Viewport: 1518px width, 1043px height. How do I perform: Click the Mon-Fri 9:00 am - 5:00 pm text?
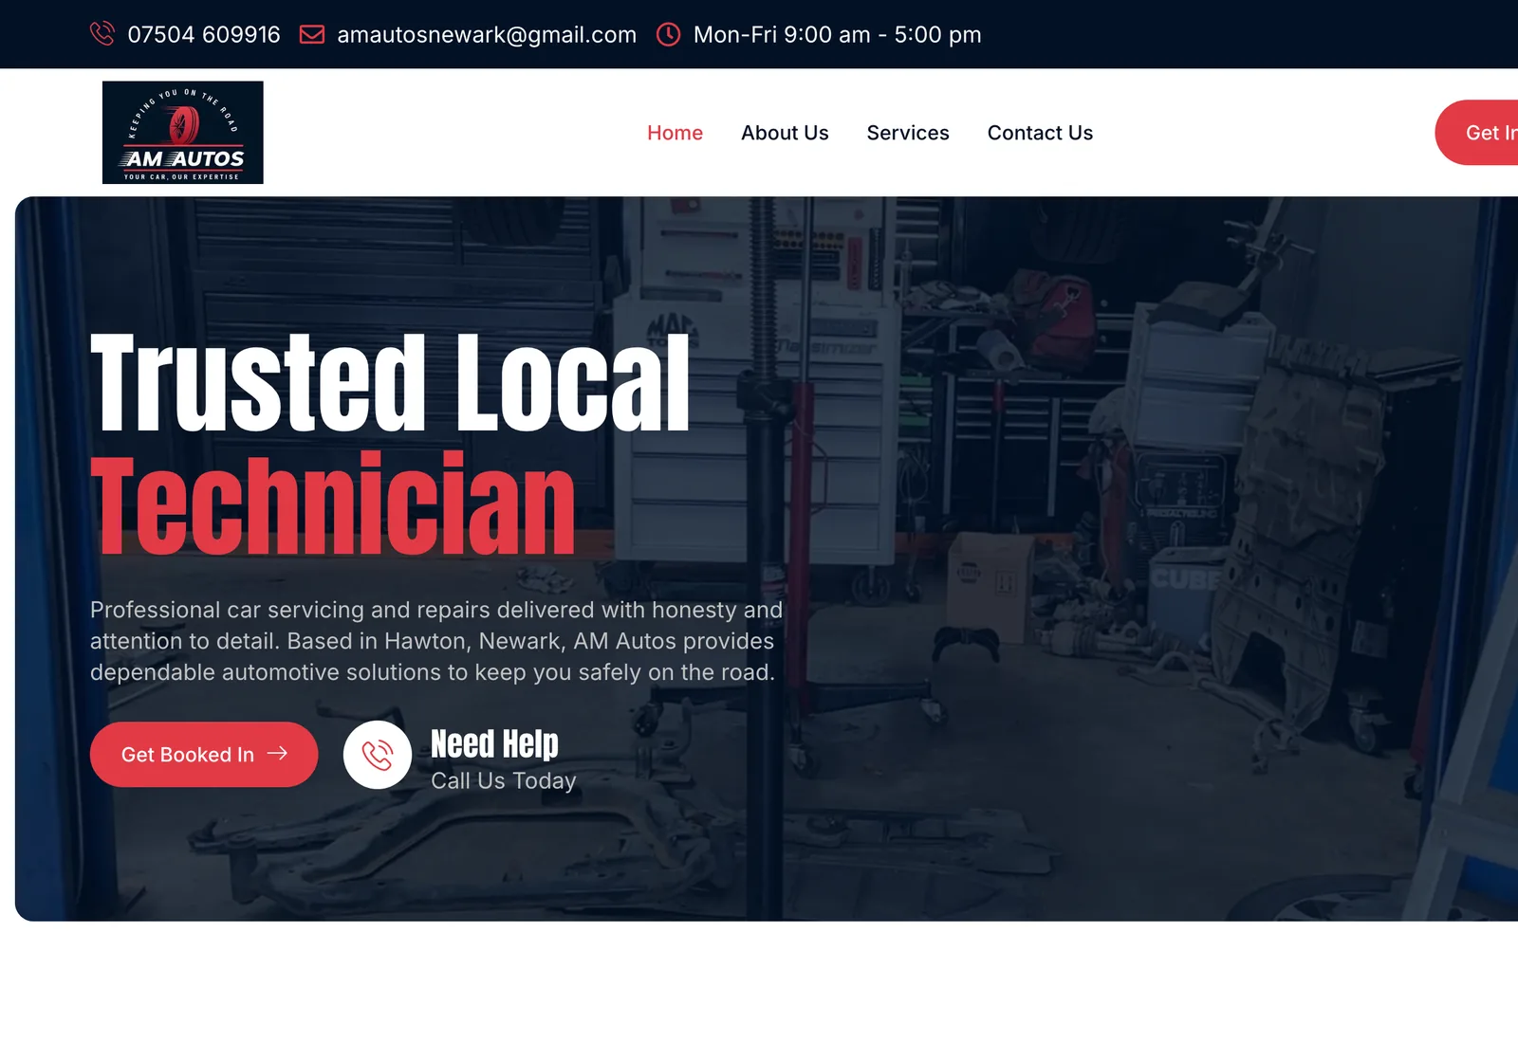[838, 35]
